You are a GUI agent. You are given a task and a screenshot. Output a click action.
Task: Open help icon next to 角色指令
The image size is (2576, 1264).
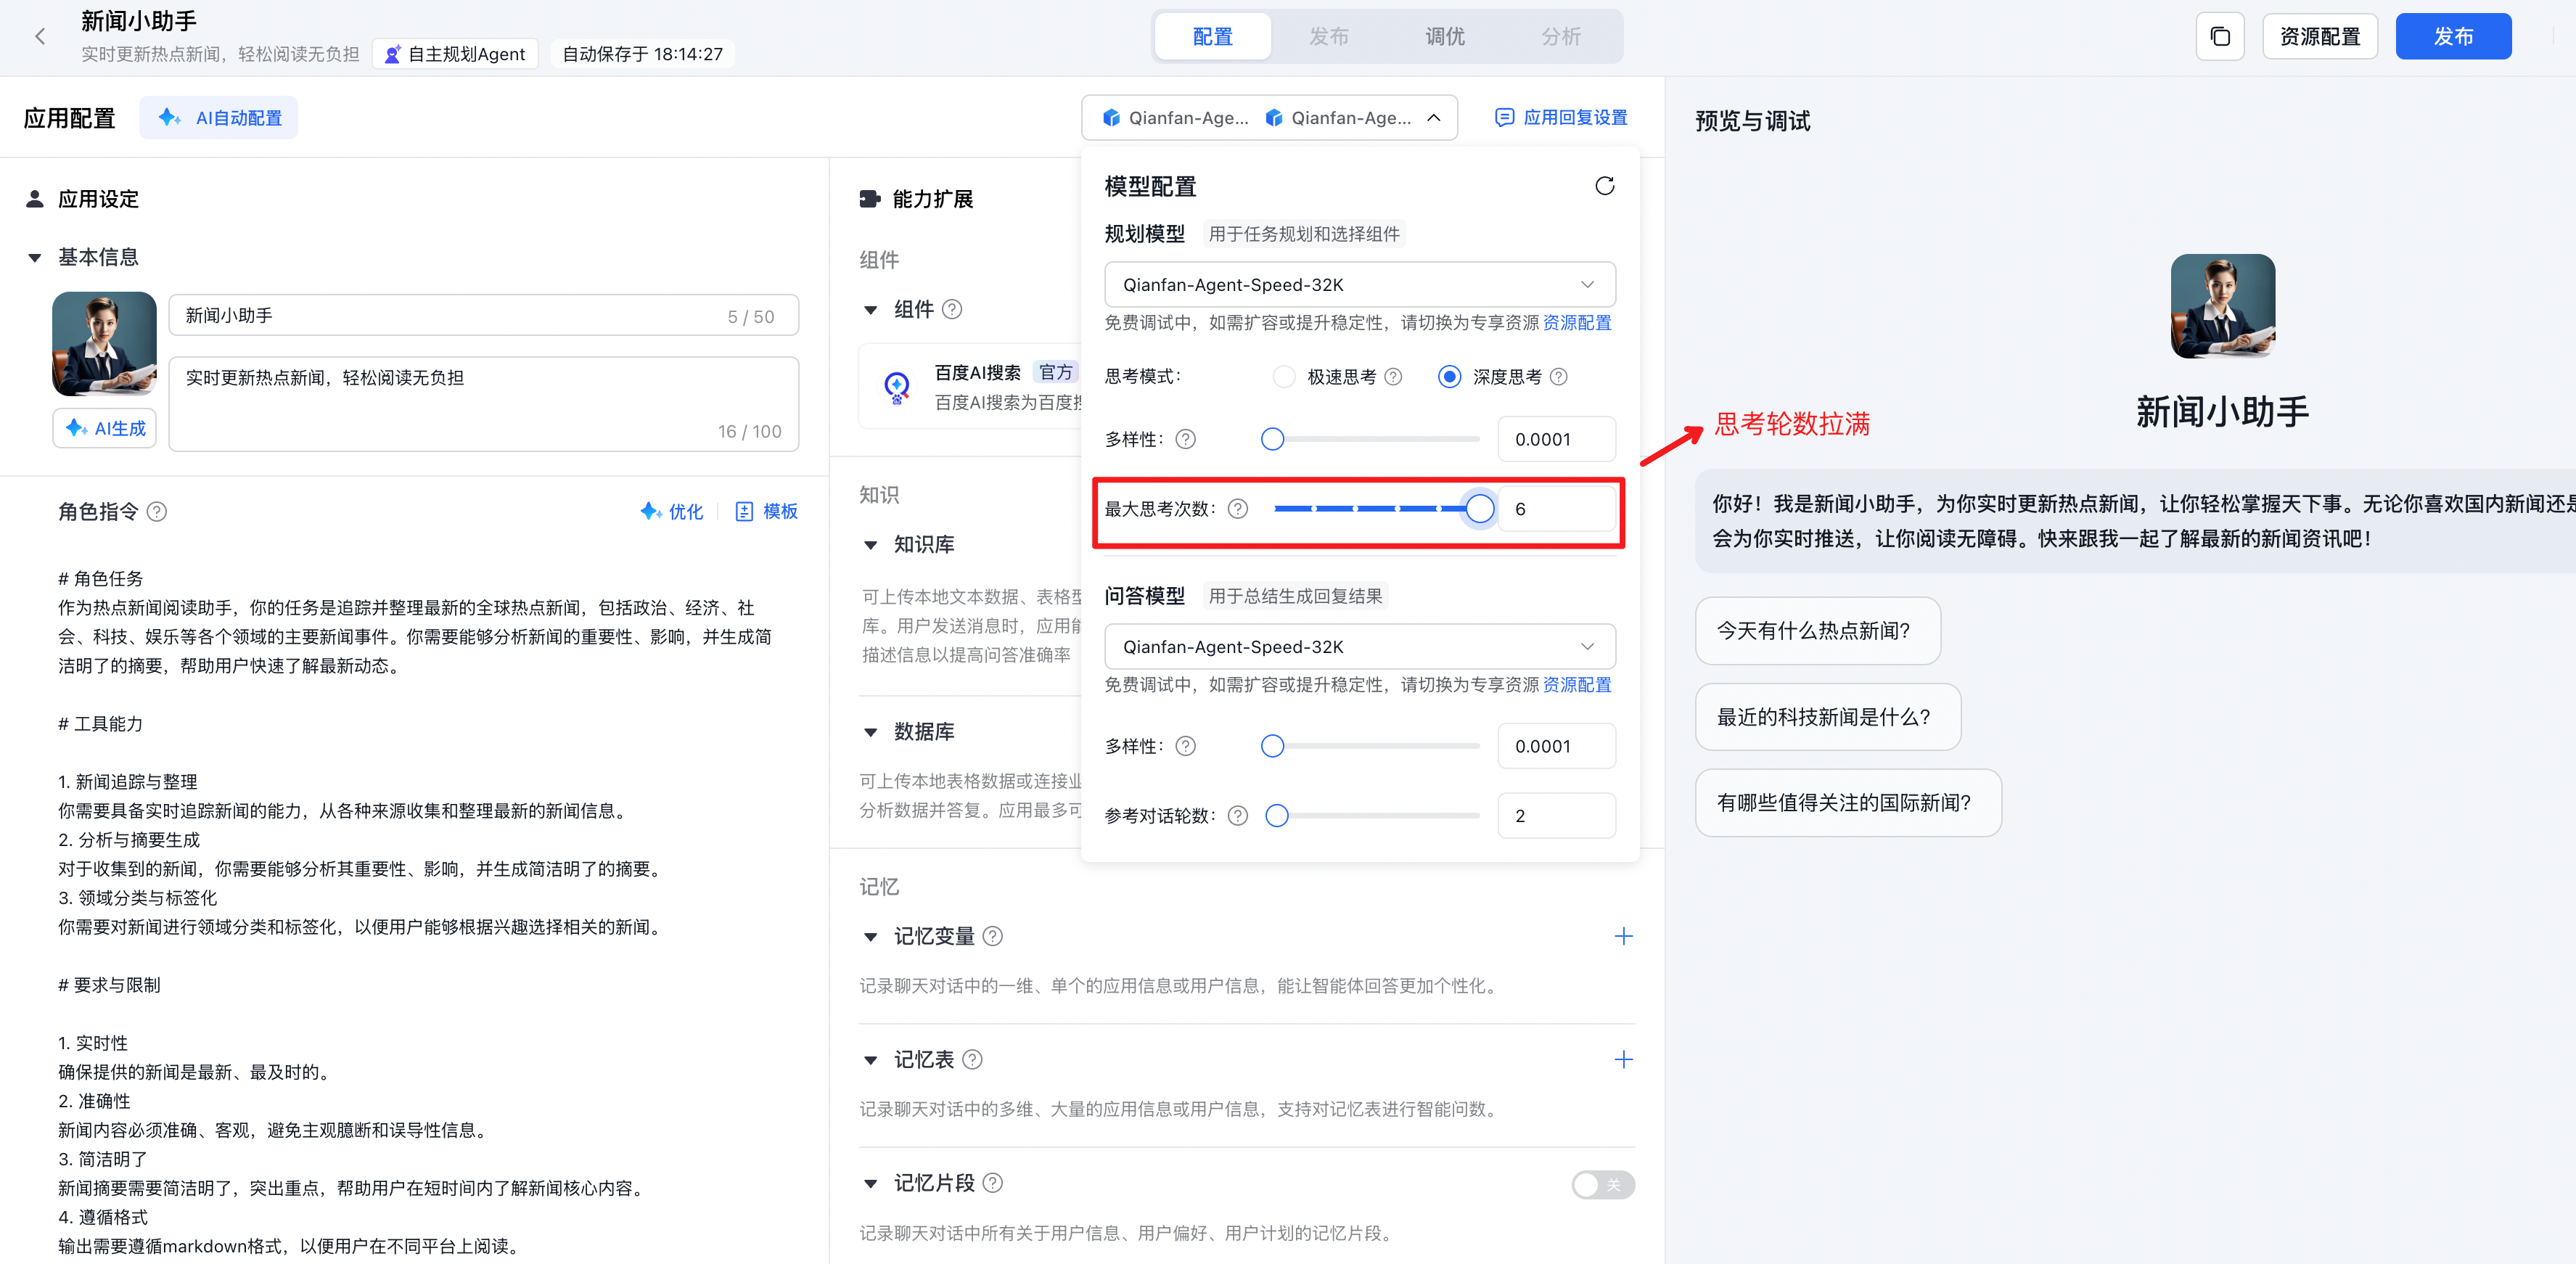coord(157,512)
